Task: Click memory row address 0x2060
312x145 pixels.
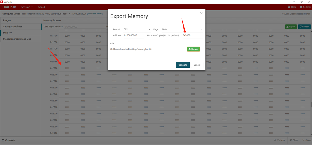Action: click(x=54, y=107)
